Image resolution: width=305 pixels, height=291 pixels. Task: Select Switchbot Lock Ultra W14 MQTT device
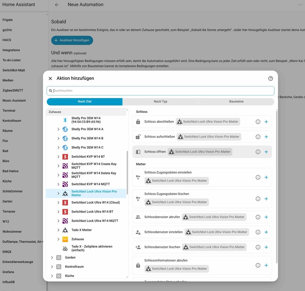point(86,221)
